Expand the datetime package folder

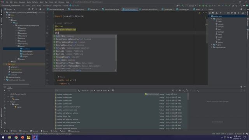[16, 28]
